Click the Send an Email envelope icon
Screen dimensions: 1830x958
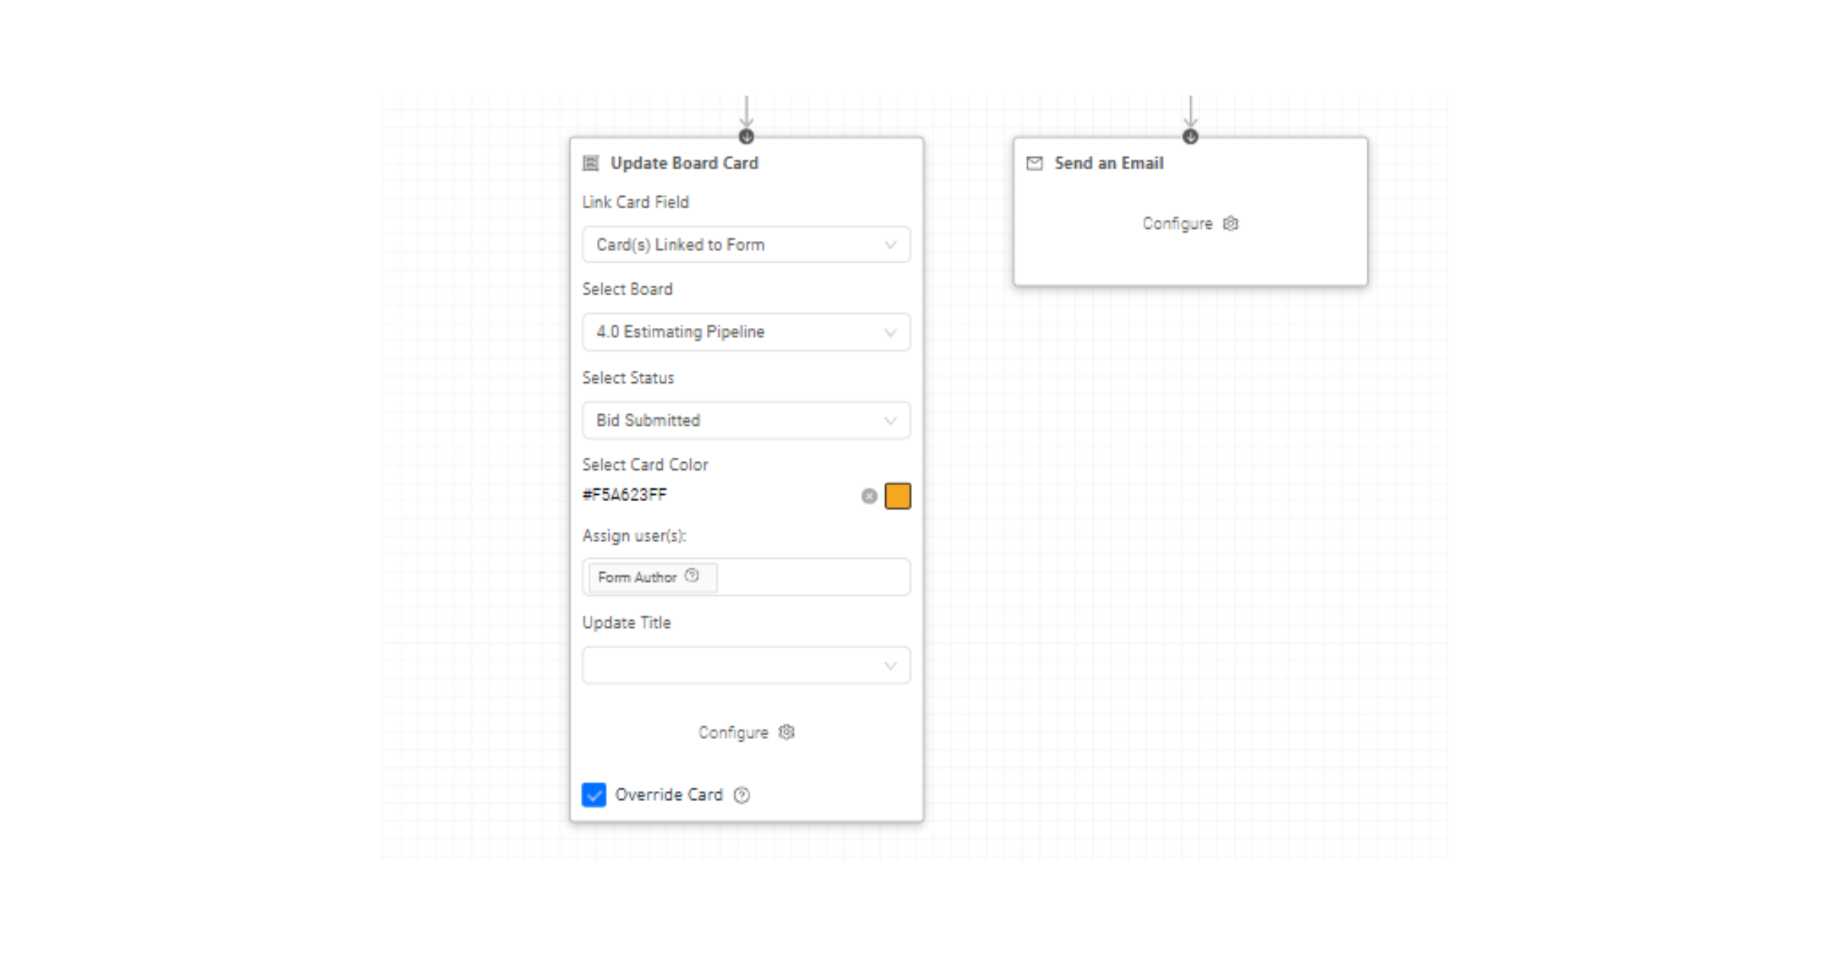coord(1034,163)
